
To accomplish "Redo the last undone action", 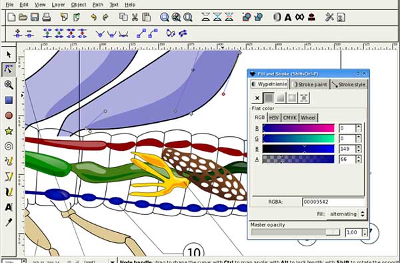I will (x=105, y=17).
